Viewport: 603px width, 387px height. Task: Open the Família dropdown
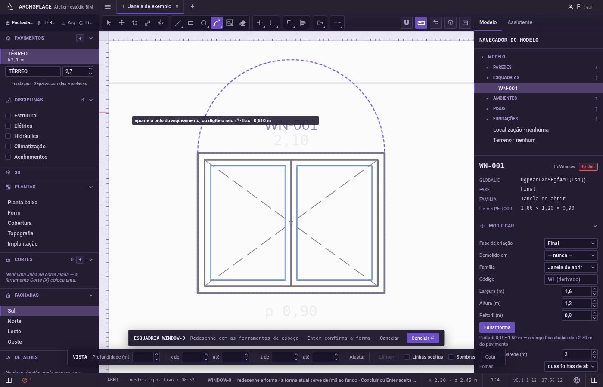tap(571, 267)
